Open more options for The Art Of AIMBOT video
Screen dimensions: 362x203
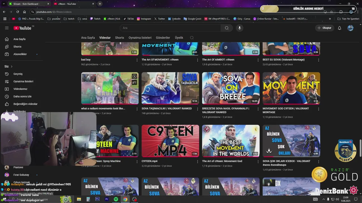(258, 60)
